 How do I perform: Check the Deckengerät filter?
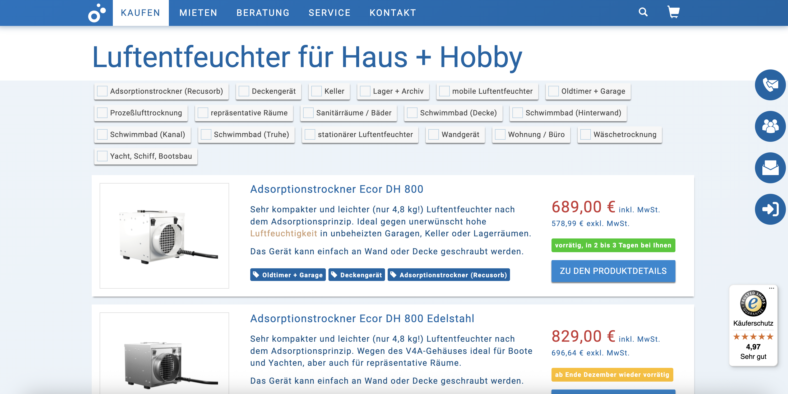(x=244, y=91)
